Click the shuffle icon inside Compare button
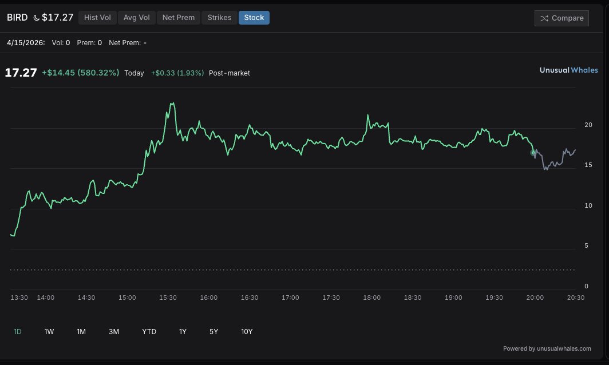 545,18
